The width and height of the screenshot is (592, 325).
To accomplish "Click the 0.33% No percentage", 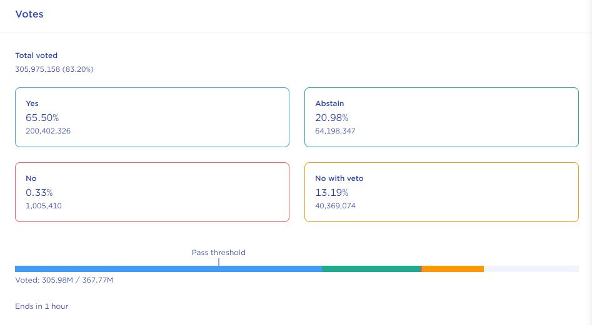I will point(39,192).
